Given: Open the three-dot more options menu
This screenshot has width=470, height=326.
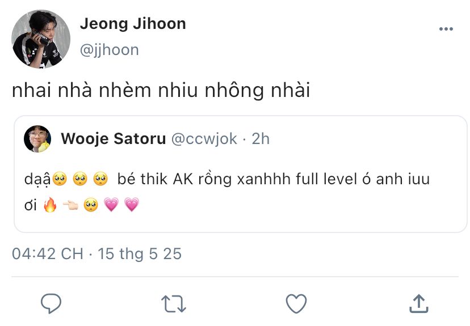Looking at the screenshot, I should 446,29.
